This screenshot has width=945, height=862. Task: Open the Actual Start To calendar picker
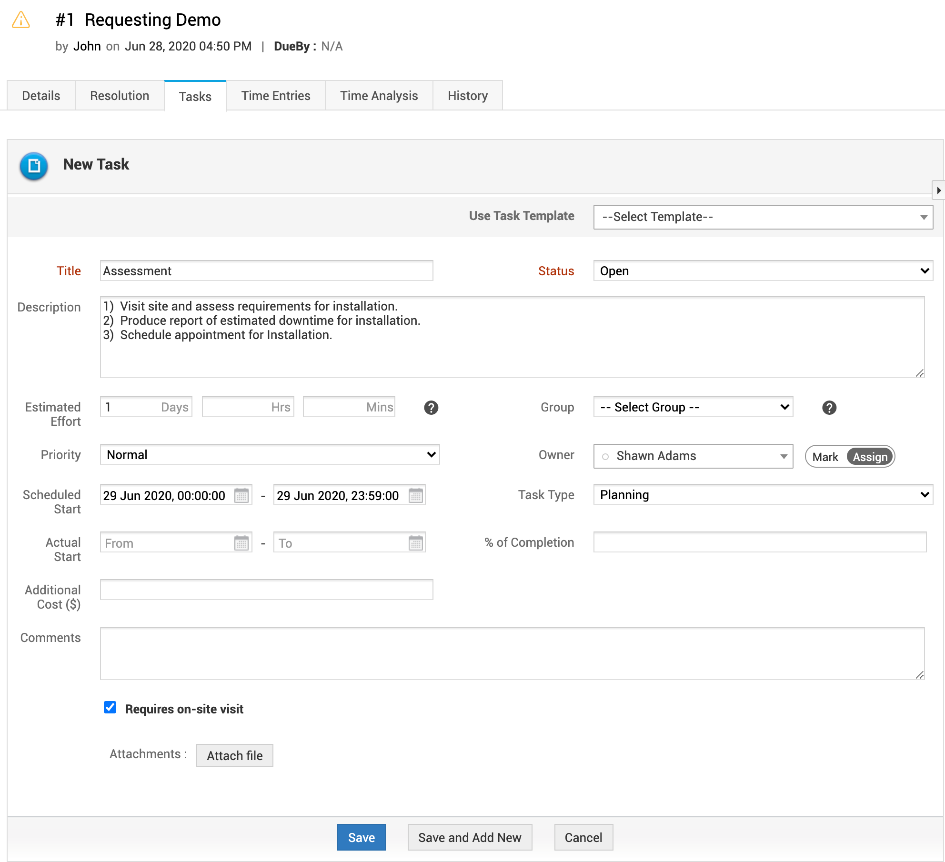(415, 543)
